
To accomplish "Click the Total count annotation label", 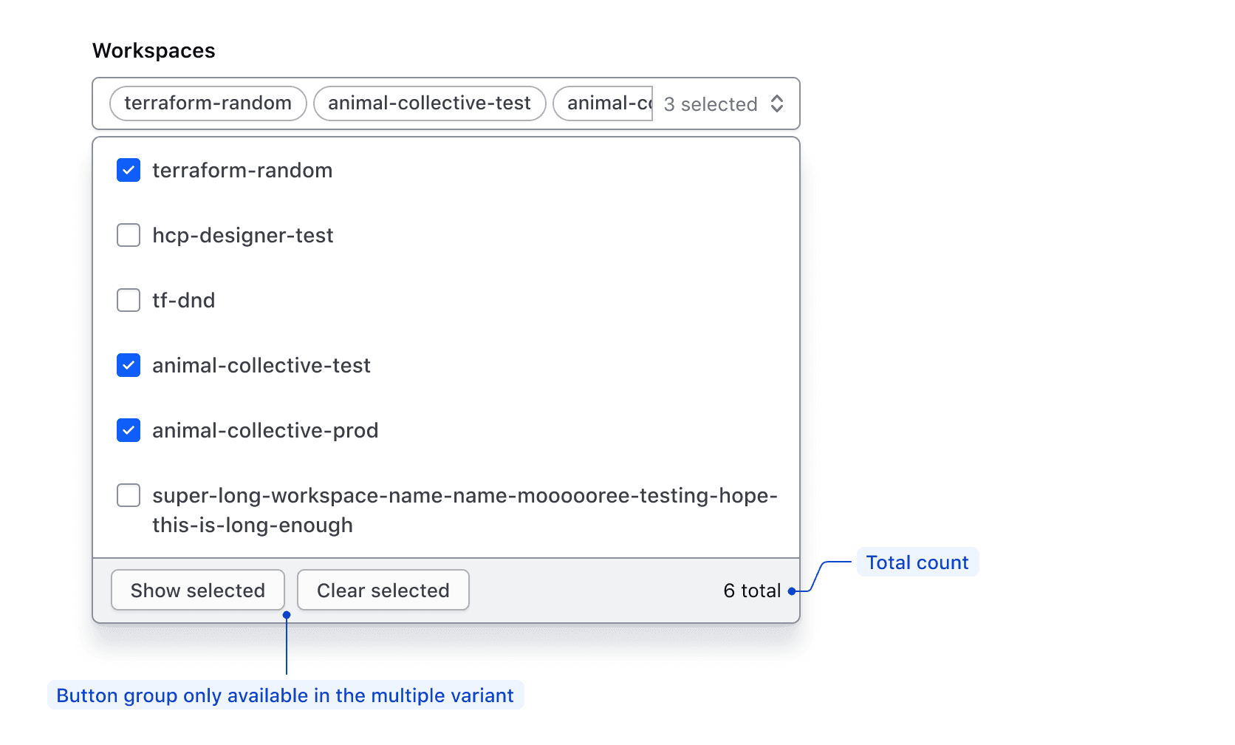I will [917, 562].
